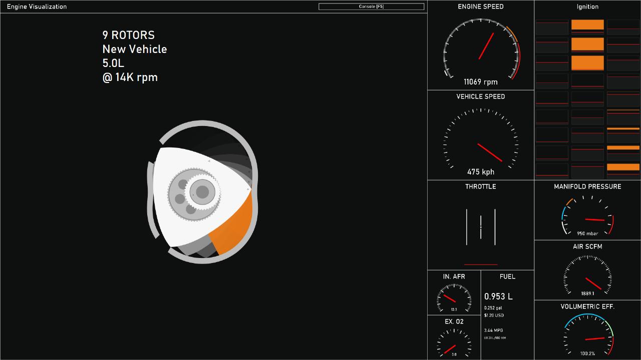Image resolution: width=641 pixels, height=360 pixels.
Task: Click the 0.252 gal fuel value
Action: (493, 308)
